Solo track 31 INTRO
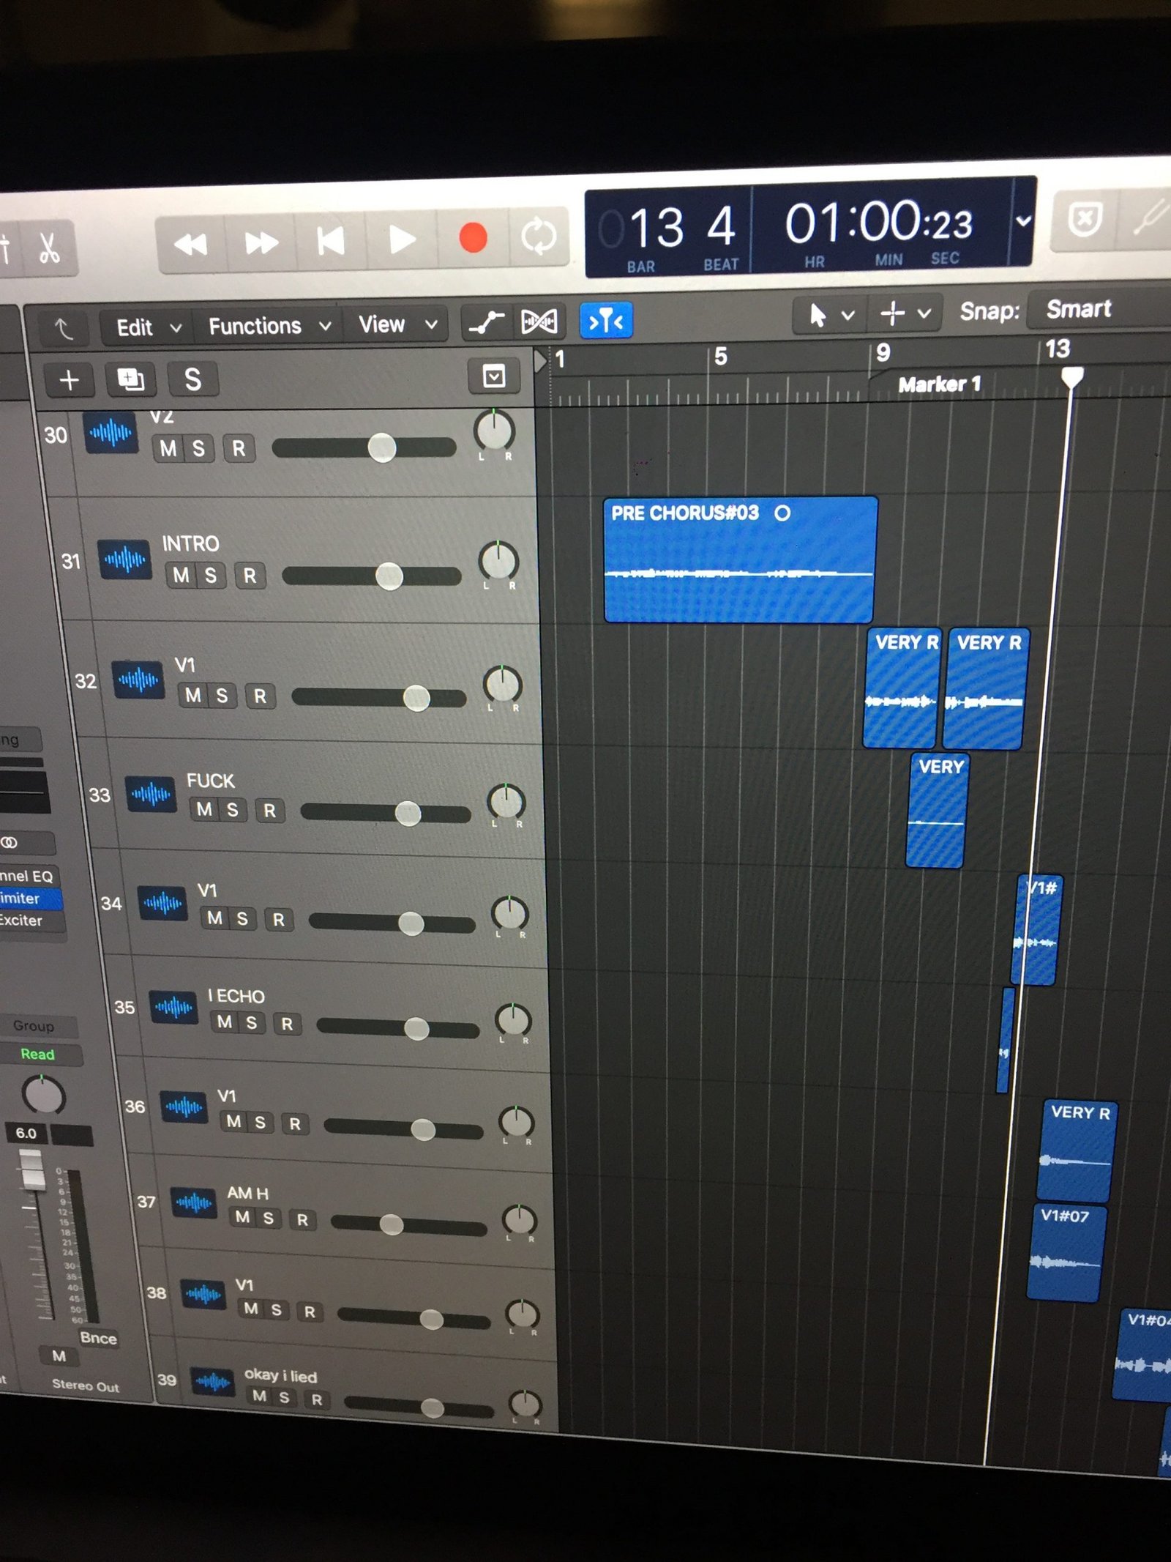Screen dimensions: 1171x1562 click(211, 575)
